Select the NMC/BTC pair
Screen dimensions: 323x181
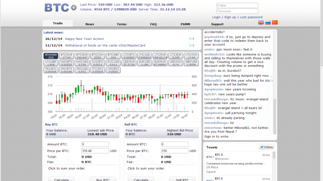66,63
